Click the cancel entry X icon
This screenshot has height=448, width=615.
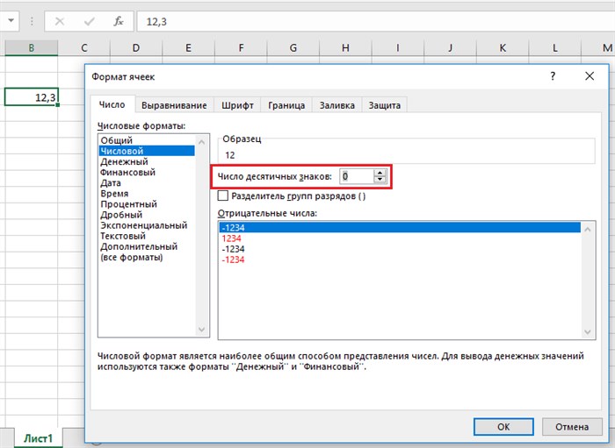(60, 21)
